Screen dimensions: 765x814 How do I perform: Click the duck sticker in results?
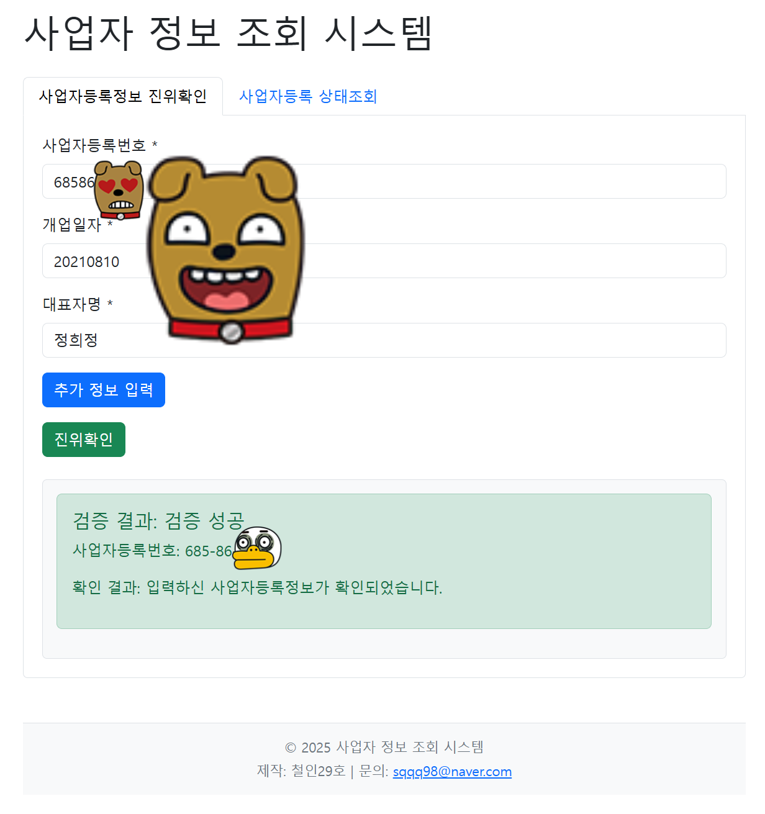coord(257,548)
